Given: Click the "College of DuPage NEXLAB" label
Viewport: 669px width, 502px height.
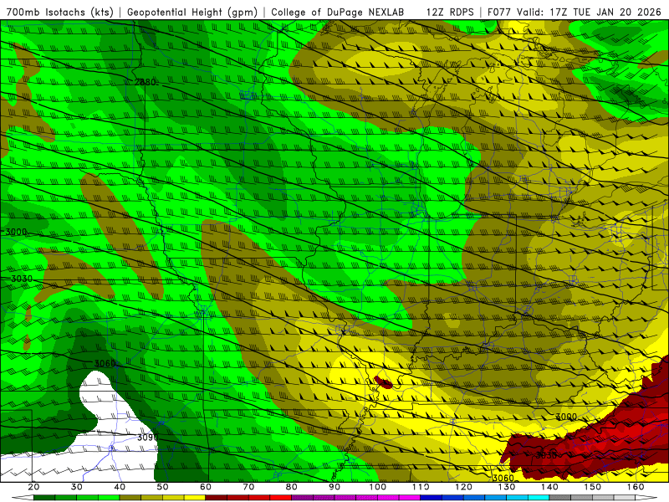Looking at the screenshot, I should 338,12.
